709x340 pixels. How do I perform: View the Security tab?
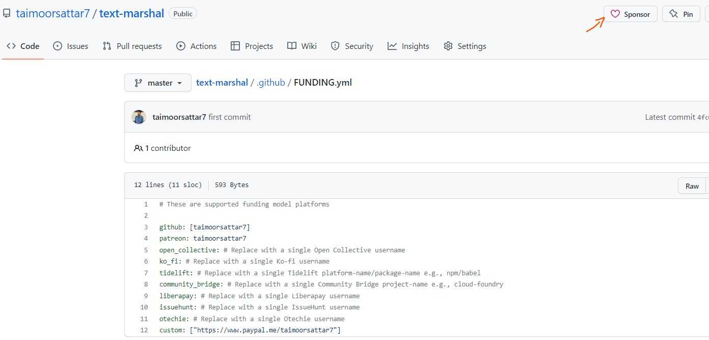(352, 46)
